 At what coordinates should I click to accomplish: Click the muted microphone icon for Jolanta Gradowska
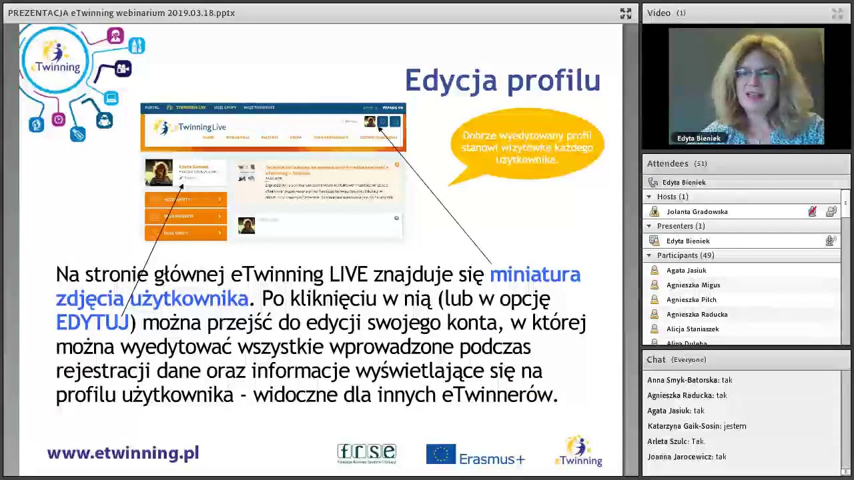(x=812, y=211)
